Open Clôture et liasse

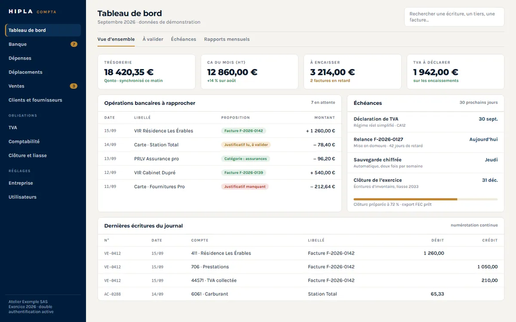click(43, 155)
